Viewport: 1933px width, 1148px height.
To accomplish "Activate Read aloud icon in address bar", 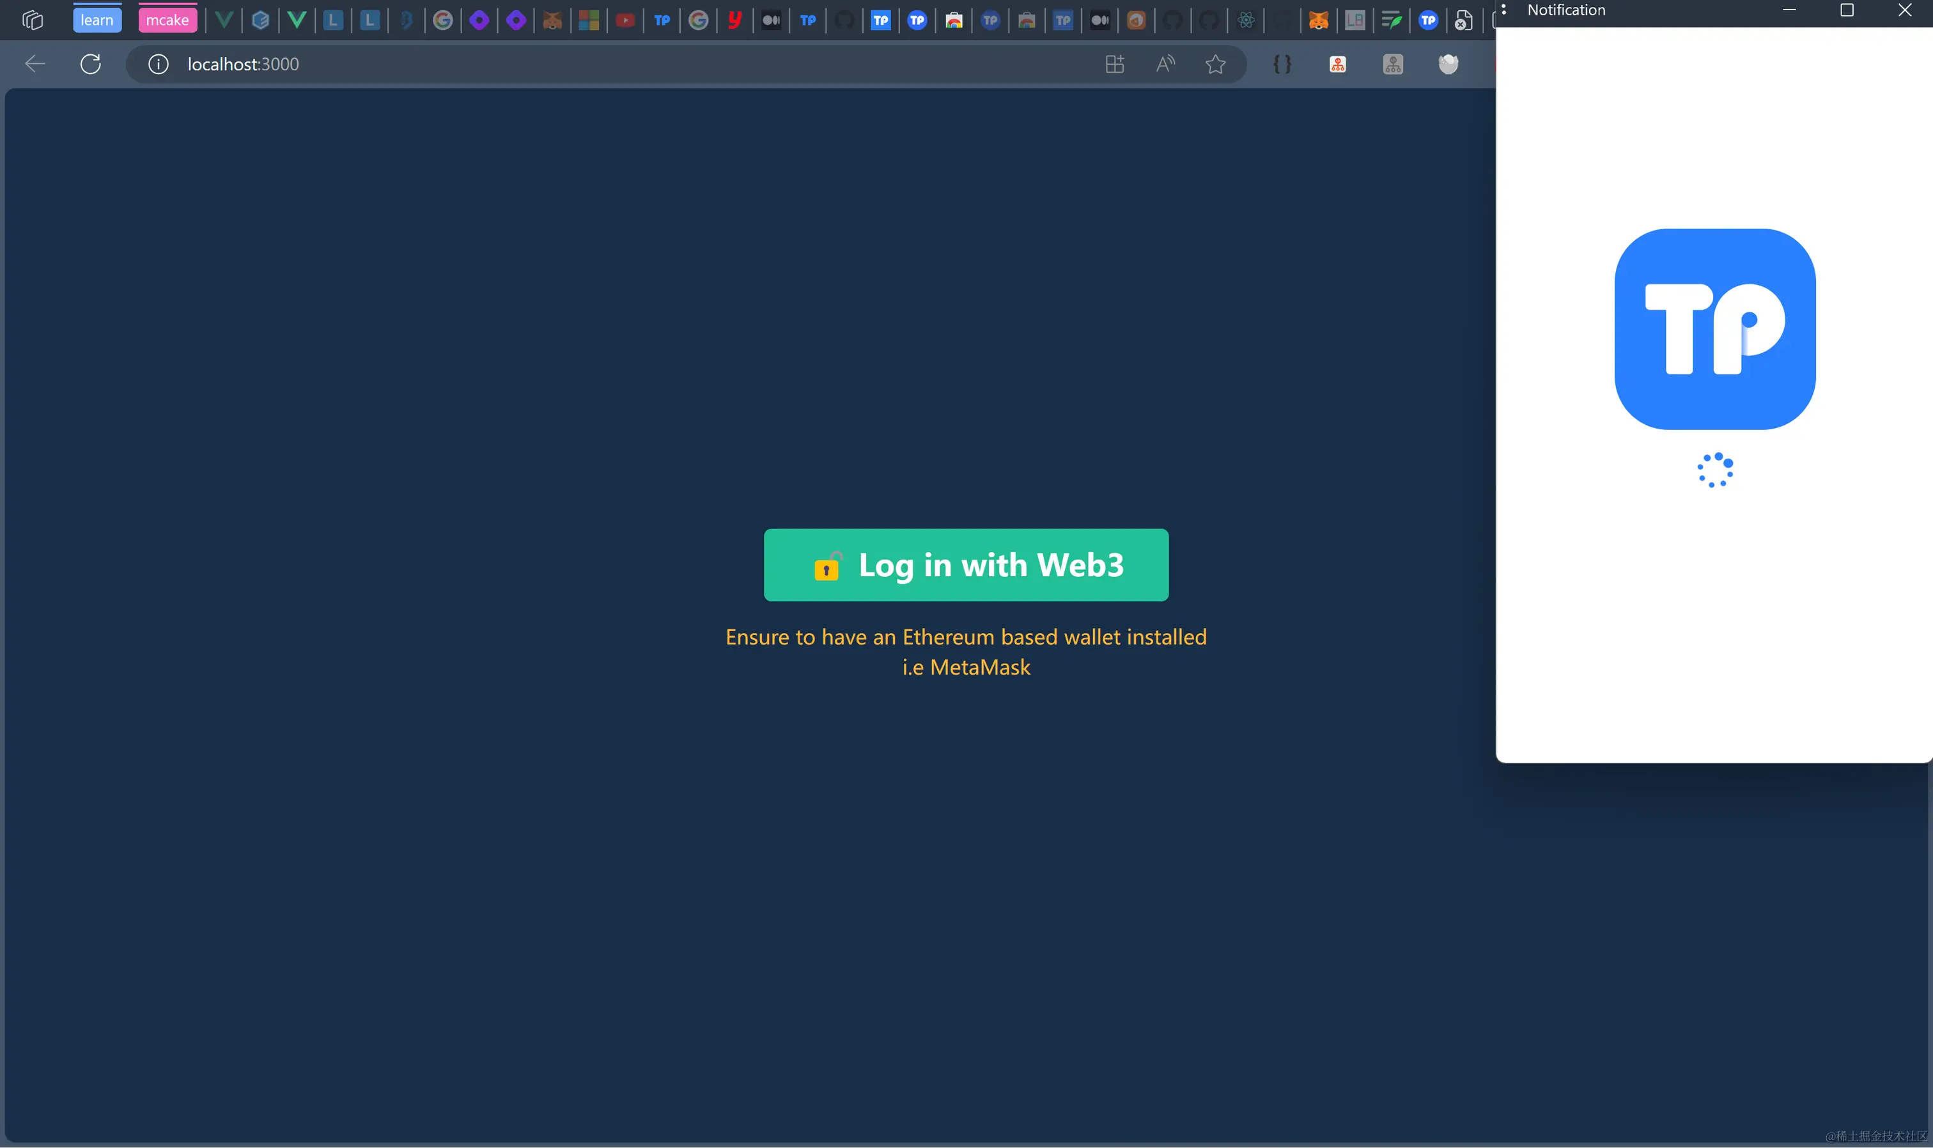I will coord(1165,65).
